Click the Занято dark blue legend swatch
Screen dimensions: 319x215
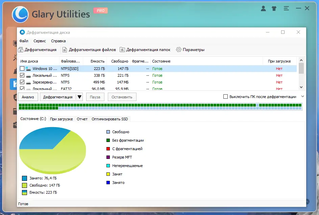point(108,183)
